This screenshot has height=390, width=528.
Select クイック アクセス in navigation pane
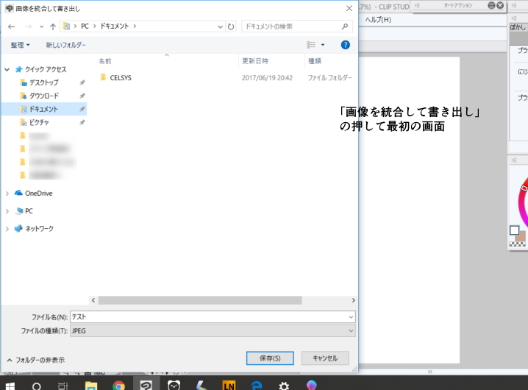[46, 69]
